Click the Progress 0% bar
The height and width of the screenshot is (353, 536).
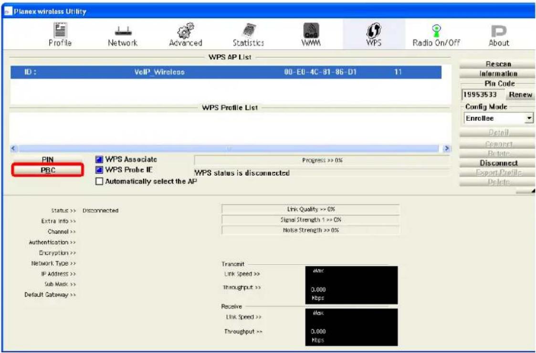322,160
